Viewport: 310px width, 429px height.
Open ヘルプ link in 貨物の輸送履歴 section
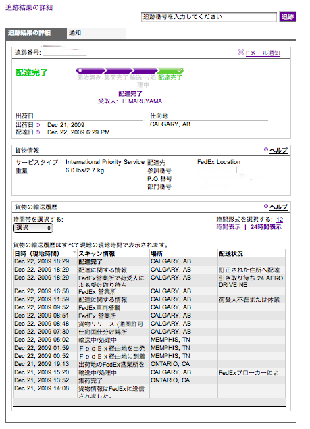click(x=278, y=207)
